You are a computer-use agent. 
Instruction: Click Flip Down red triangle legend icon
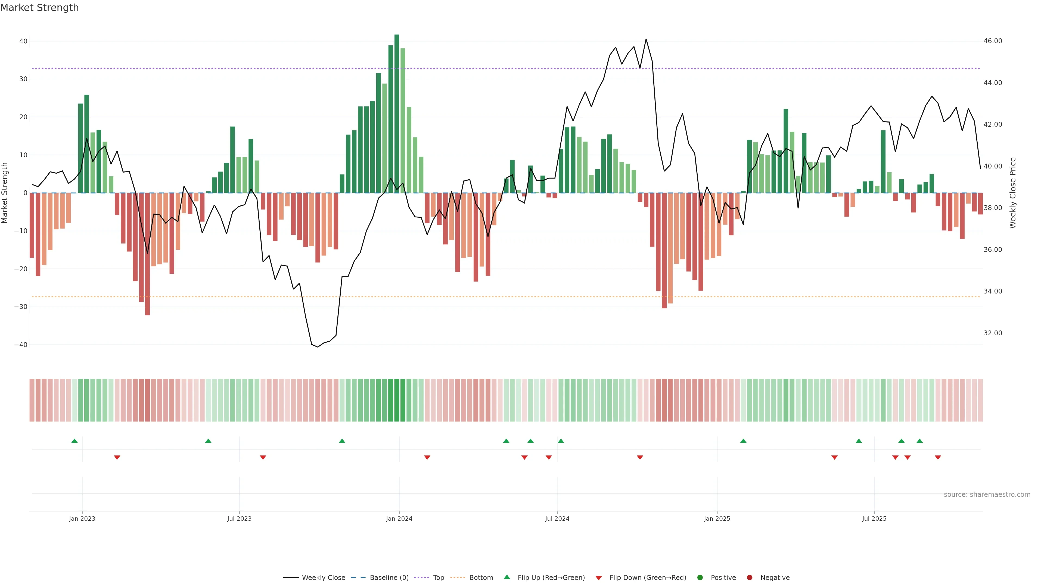(x=599, y=578)
